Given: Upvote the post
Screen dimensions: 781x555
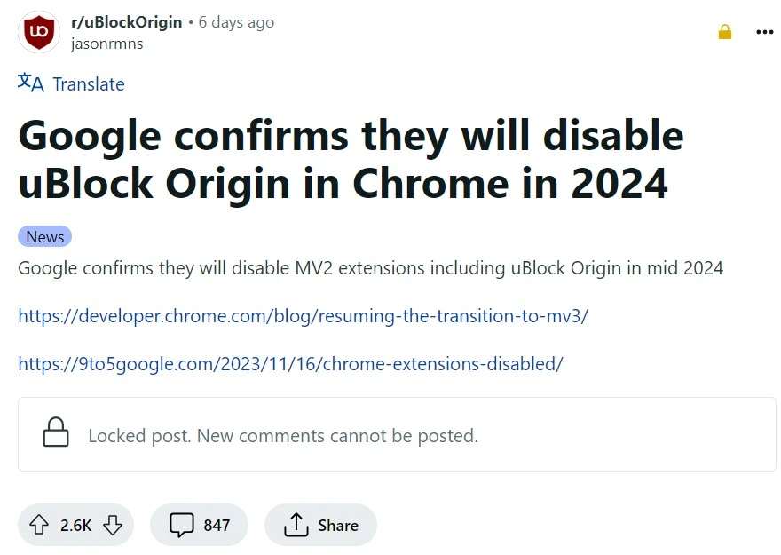Looking at the screenshot, I should [x=38, y=526].
